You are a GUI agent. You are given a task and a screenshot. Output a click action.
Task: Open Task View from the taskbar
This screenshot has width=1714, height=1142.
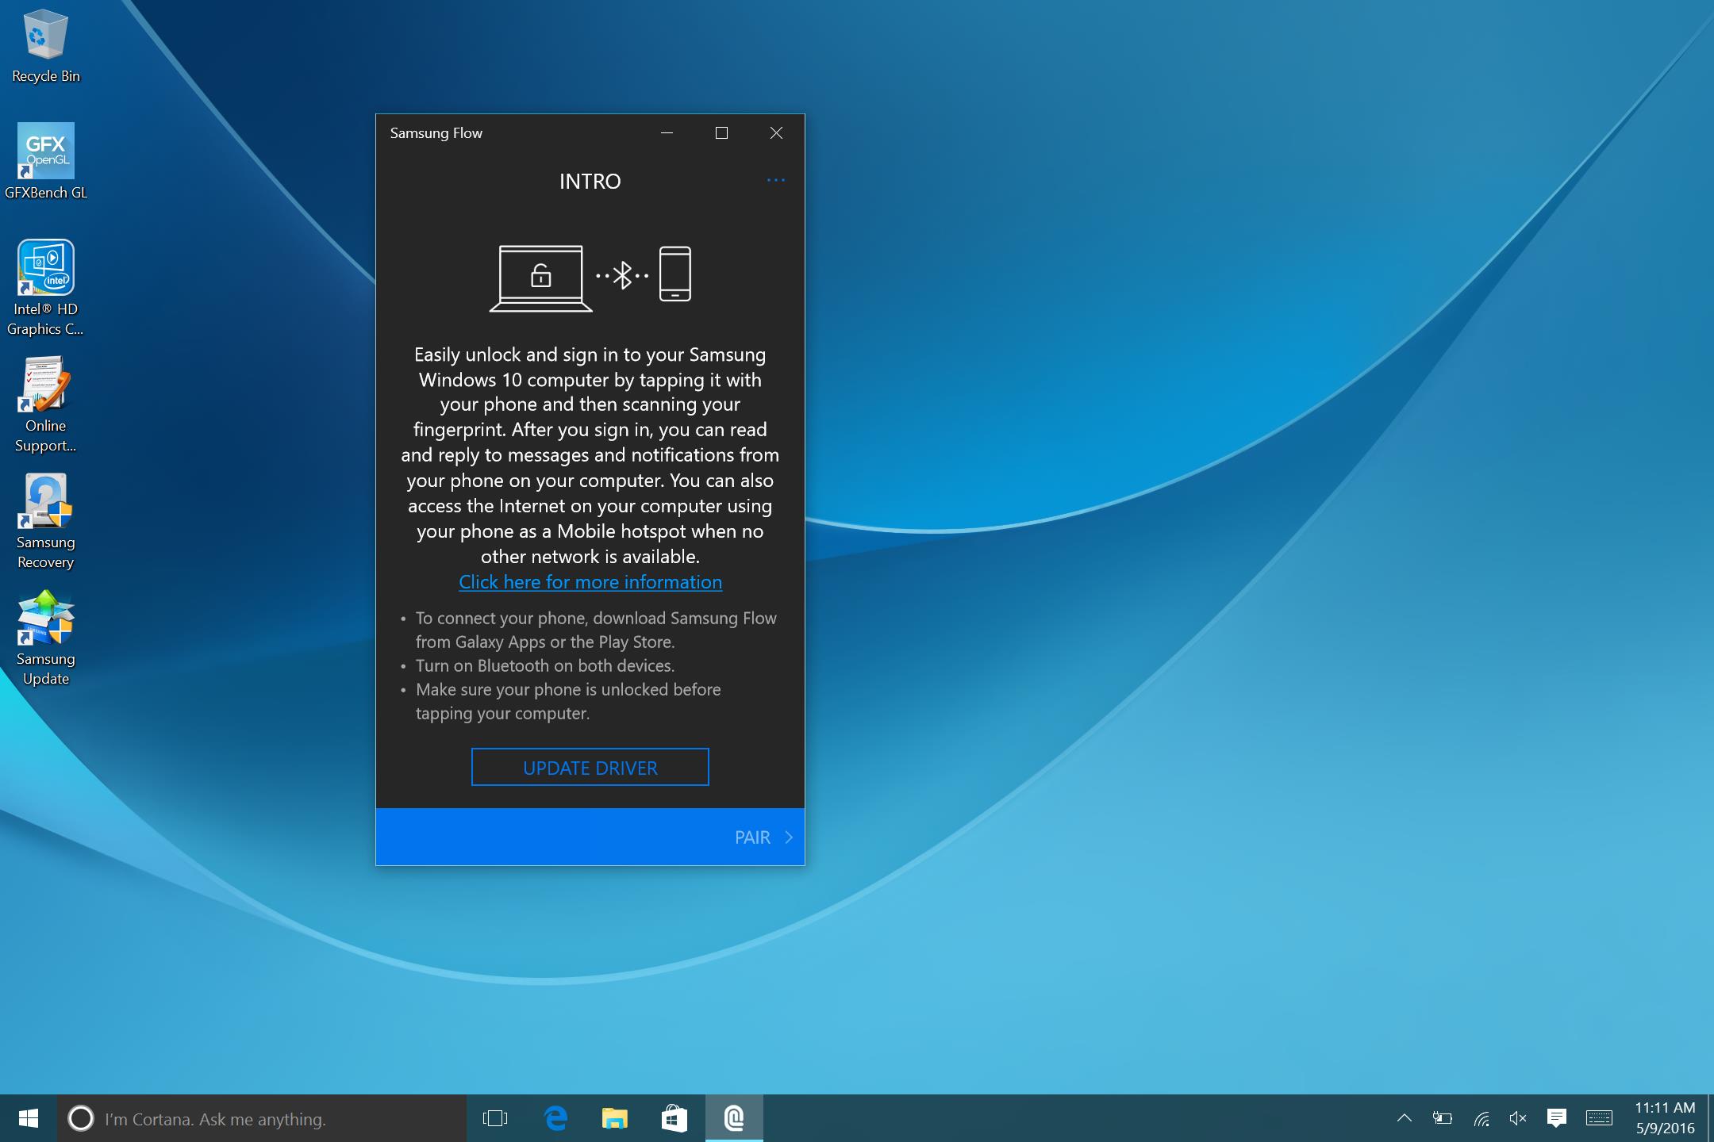point(495,1118)
